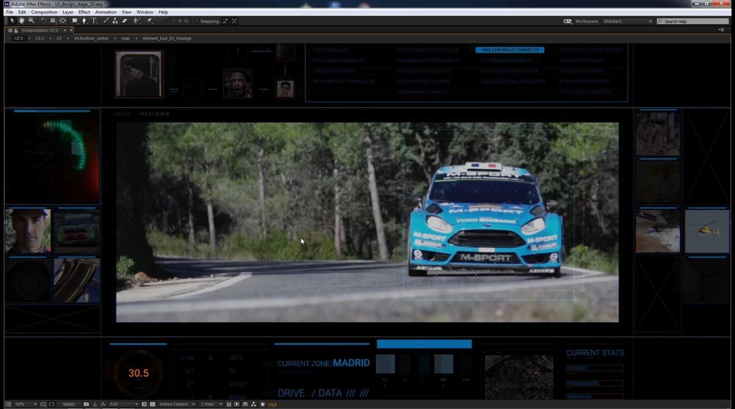Click the current time 00000 field
The width and height of the screenshot is (735, 409).
click(x=69, y=404)
